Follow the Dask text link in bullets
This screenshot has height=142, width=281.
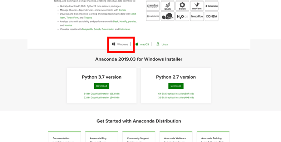[x=116, y=21]
